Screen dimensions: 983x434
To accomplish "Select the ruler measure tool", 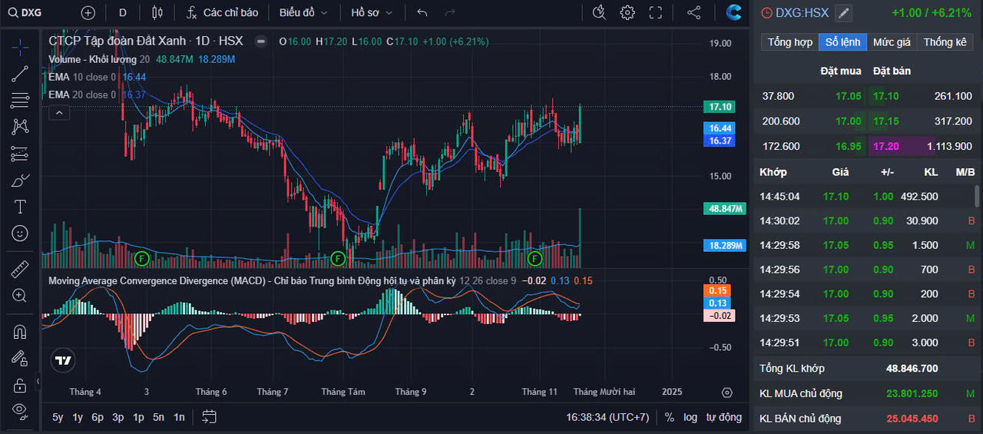I will tap(20, 270).
